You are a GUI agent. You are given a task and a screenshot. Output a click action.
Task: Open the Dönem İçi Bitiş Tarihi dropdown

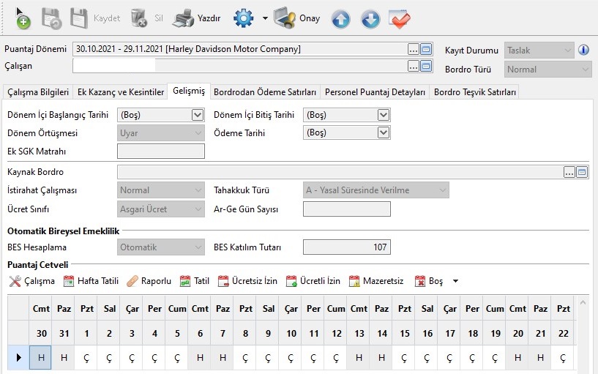point(383,115)
